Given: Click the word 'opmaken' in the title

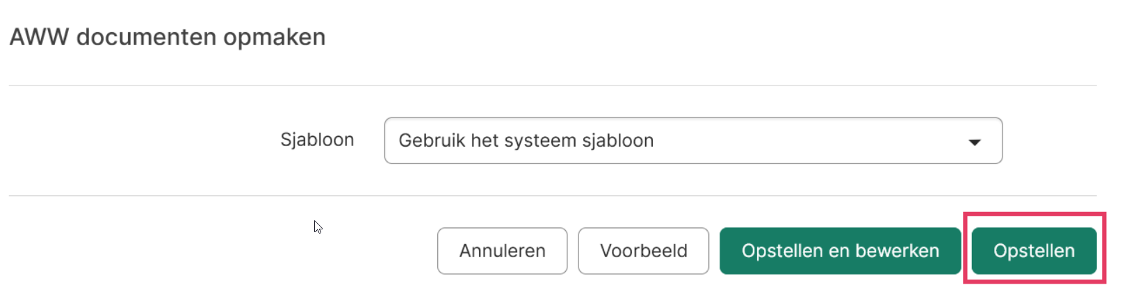Looking at the screenshot, I should tap(275, 38).
